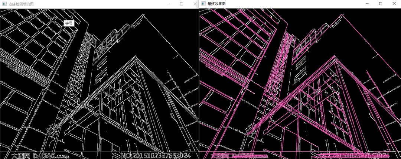This screenshot has height=159, width=401.
Task: Close the 最终效果图 window
Action: click(394, 4)
